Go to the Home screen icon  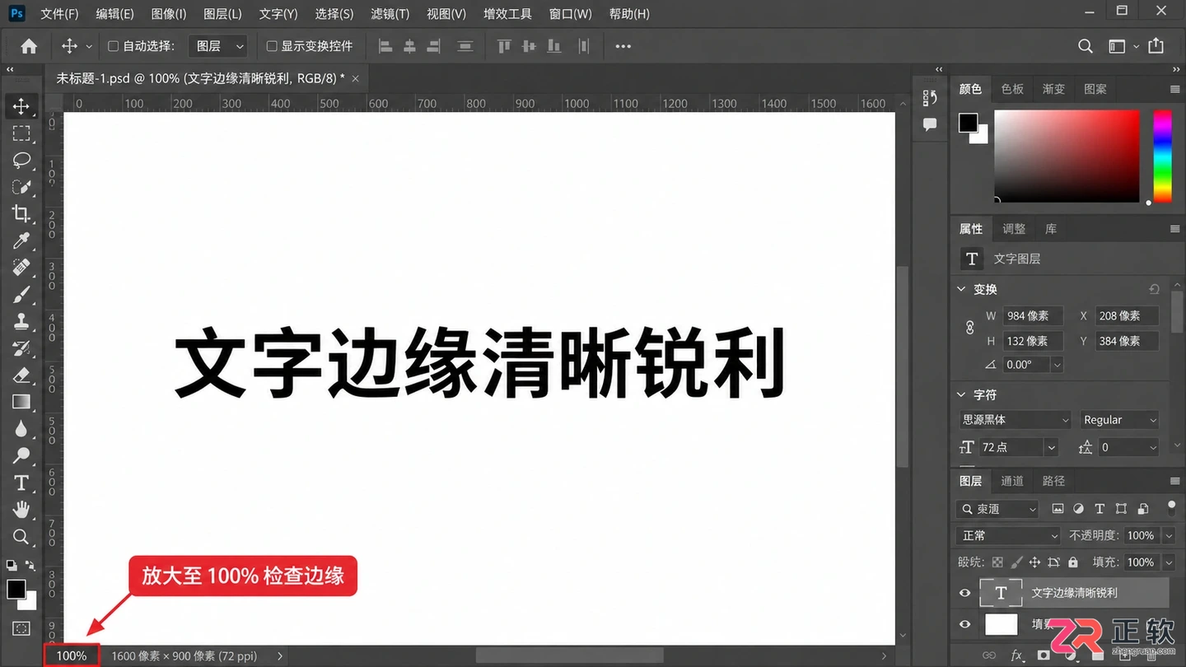click(29, 46)
